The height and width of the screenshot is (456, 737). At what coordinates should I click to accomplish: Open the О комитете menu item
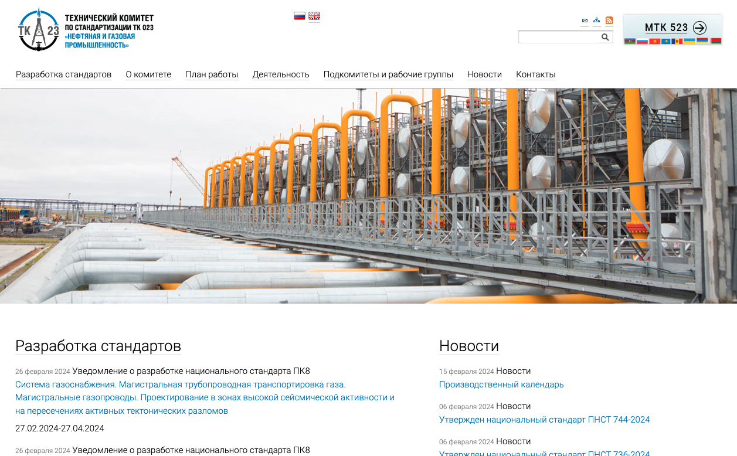tap(148, 74)
